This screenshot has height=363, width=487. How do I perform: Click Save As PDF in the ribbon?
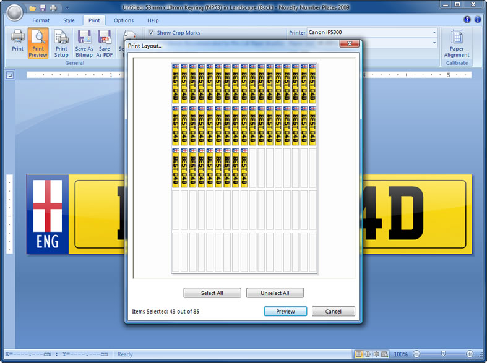(105, 43)
